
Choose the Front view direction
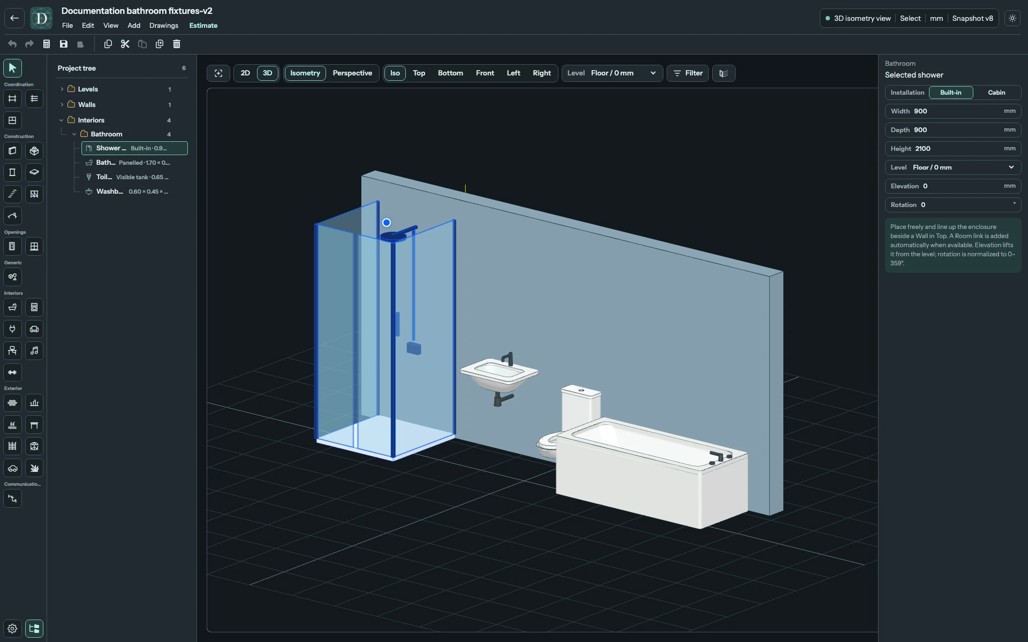tap(485, 73)
